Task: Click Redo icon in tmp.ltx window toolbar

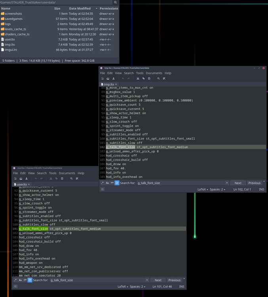Action: coord(128,78)
